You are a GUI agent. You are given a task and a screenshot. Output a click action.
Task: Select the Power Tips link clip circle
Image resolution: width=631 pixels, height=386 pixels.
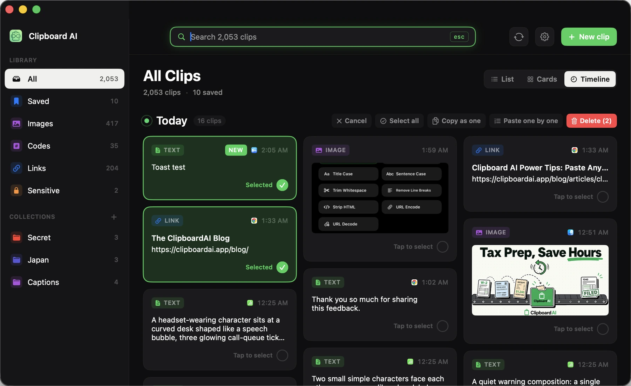click(603, 197)
